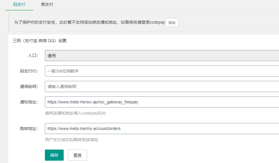Select the 通知地址 URL input field

click(x=162, y=102)
